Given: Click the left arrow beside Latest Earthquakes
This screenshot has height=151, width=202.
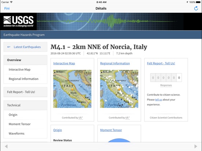Looking at the screenshot, I should 9,47.
